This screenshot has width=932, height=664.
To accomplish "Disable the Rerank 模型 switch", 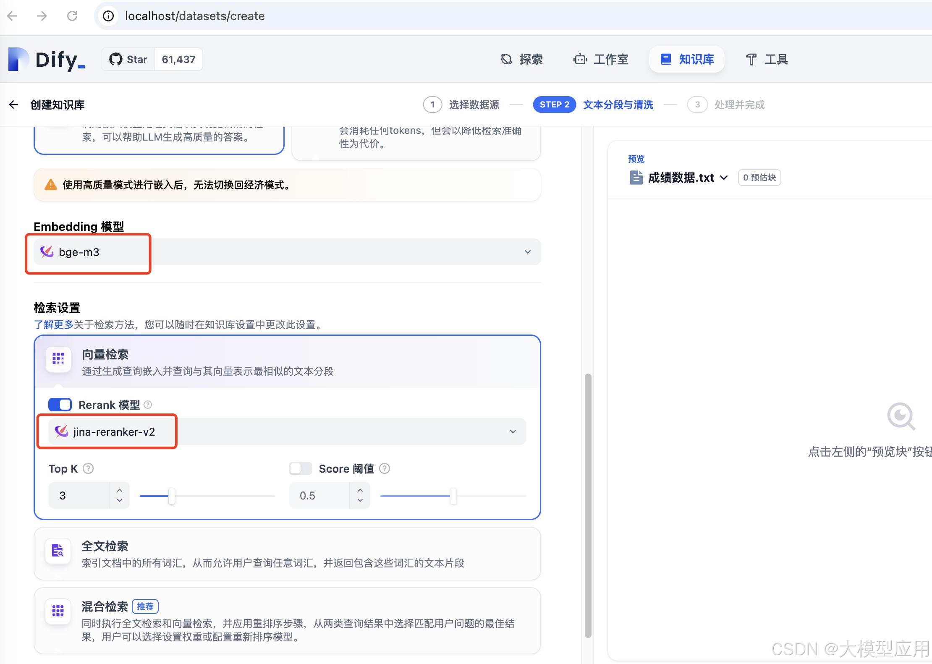I will tap(60, 405).
